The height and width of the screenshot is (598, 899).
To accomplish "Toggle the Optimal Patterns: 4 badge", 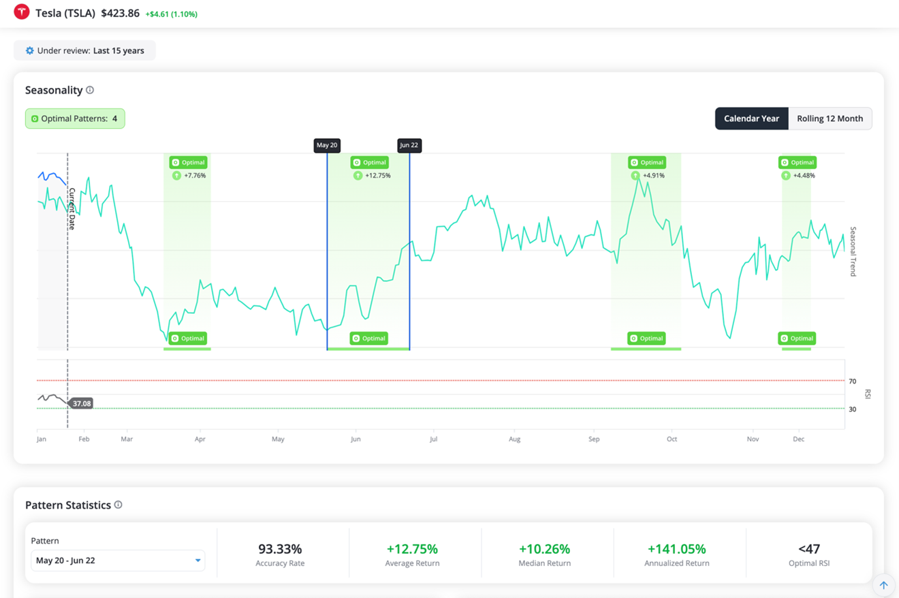I will pyautogui.click(x=75, y=119).
